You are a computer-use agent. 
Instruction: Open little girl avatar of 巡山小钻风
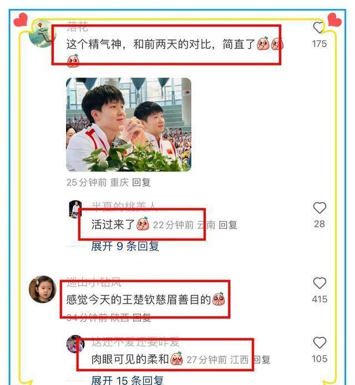[x=43, y=289]
